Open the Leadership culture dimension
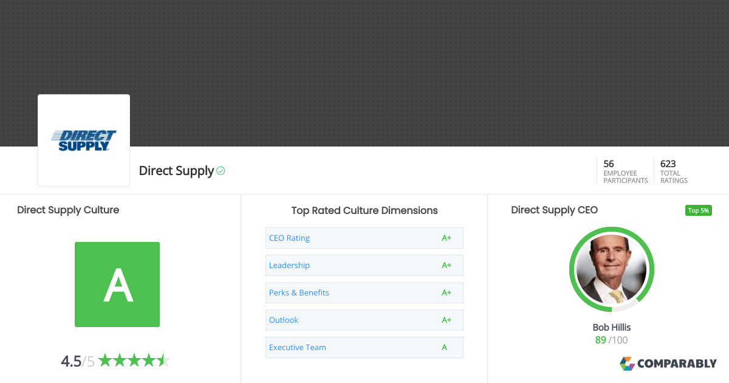The image size is (729, 383). click(289, 265)
